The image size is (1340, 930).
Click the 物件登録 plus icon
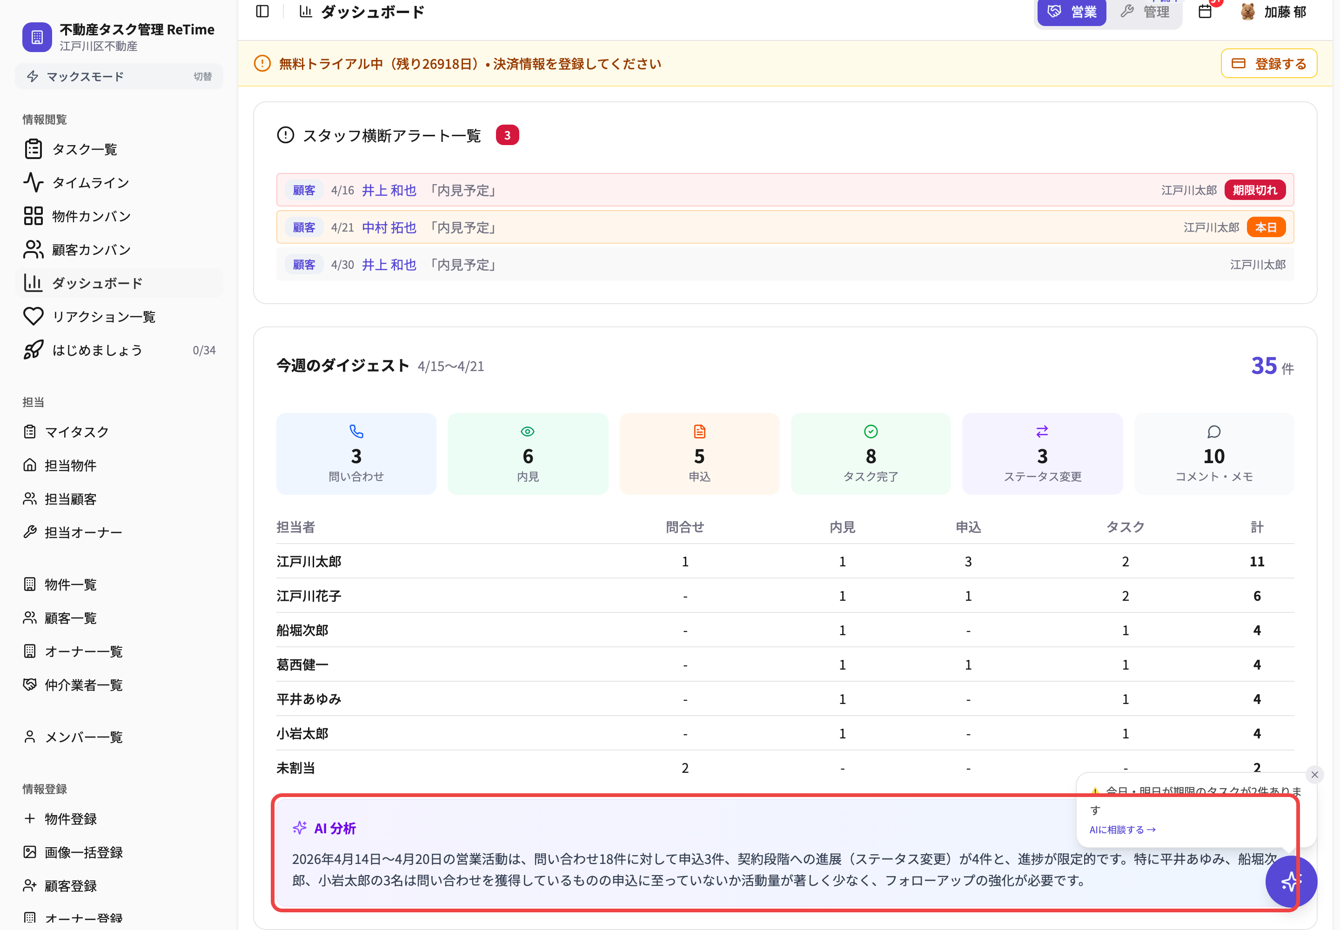[30, 819]
